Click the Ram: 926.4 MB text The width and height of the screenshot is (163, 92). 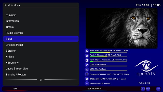[x=109, y=51]
